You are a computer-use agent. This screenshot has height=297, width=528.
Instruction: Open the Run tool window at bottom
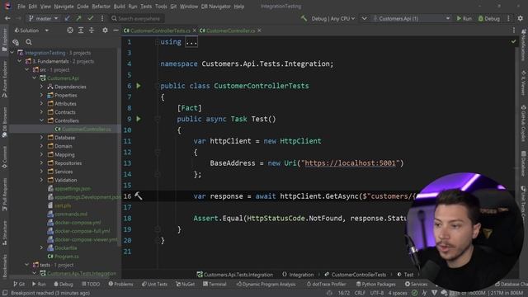[x=39, y=284]
